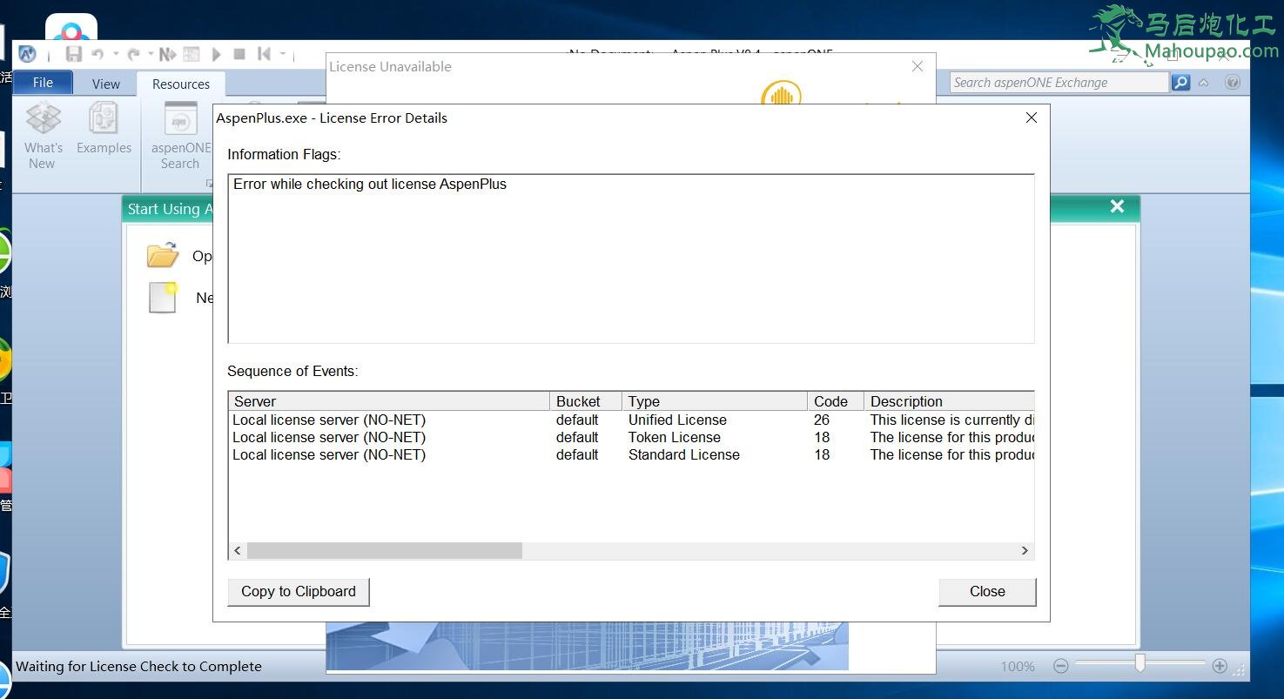Click the scroll-left arrow of events list
Screen dimensions: 1284x699
(x=238, y=550)
